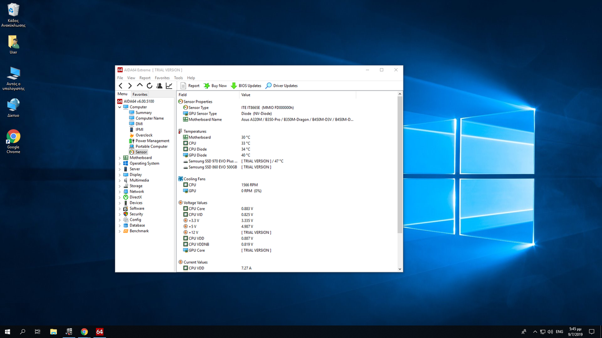Screen dimensions: 602x338
Task: Go back with the left arrow toolbar icon
Action: [x=120, y=85]
